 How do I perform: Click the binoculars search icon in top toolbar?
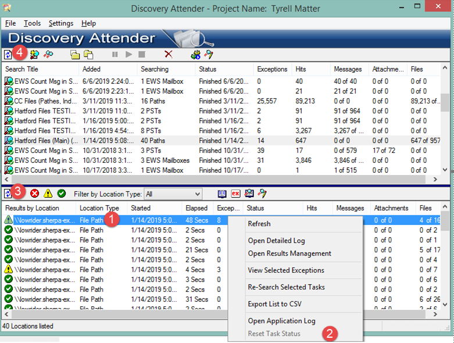49,54
